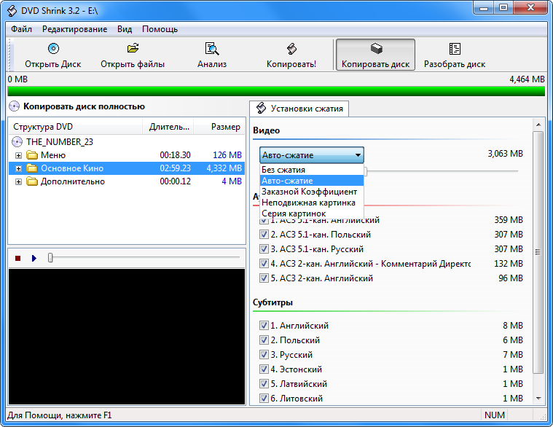Uncheck subtitle 6. Литовский
Viewport: 553px width, 427px height.
coord(264,399)
